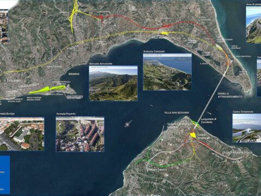Click the bright green rail yard in Messina
The width and height of the screenshot is (261, 196).
[x=47, y=90]
